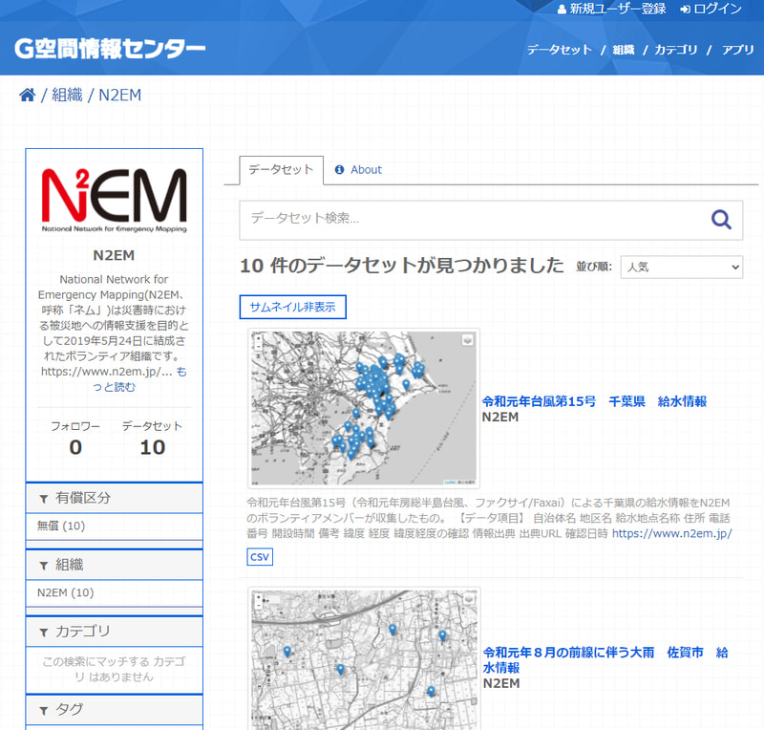Click the タグ facet header
Viewport: 764px width, 730px height.
pos(114,710)
